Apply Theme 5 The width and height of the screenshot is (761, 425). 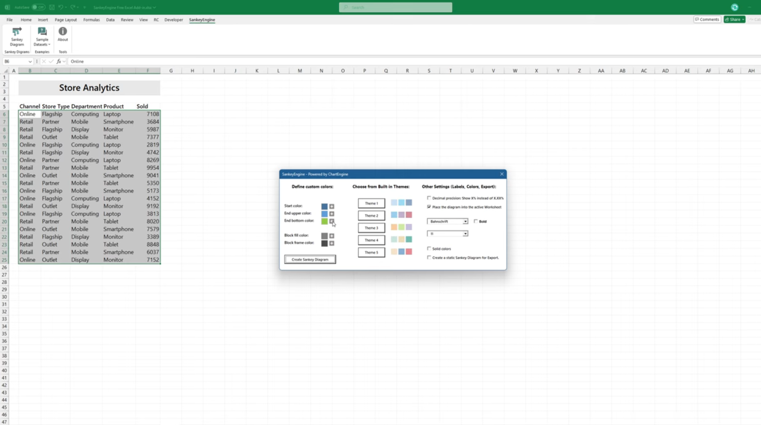click(371, 252)
